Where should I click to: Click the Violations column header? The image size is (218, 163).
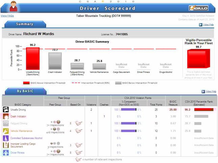click(91, 105)
